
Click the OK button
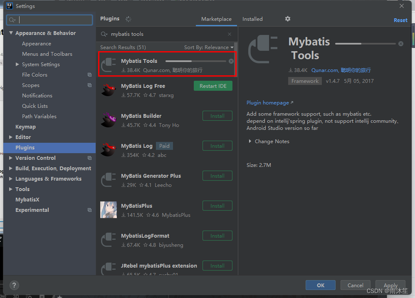click(321, 285)
